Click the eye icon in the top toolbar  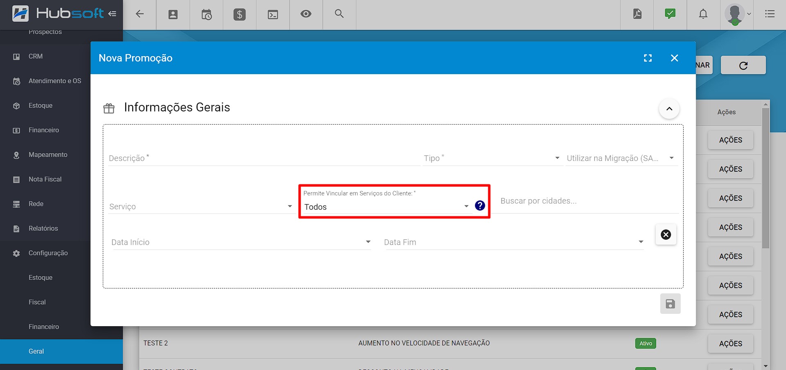click(306, 14)
